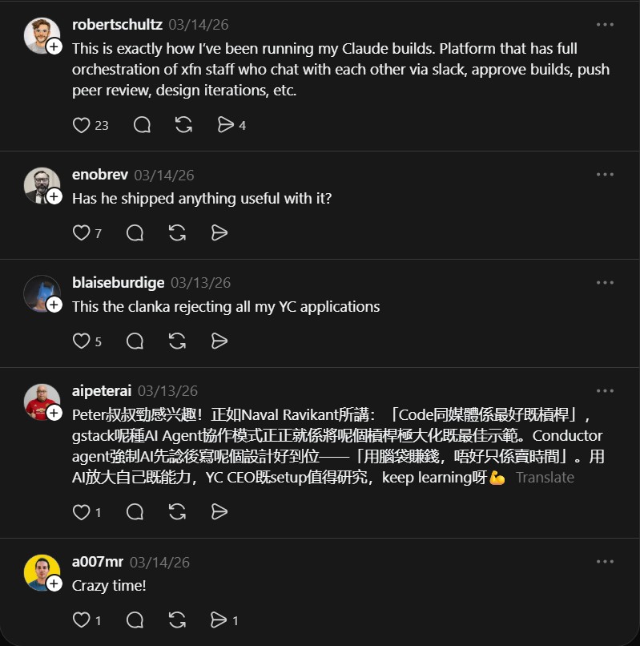This screenshot has height=646, width=640.
Task: Open the three-dot menu on enobrev's reply
Action: pos(606,174)
